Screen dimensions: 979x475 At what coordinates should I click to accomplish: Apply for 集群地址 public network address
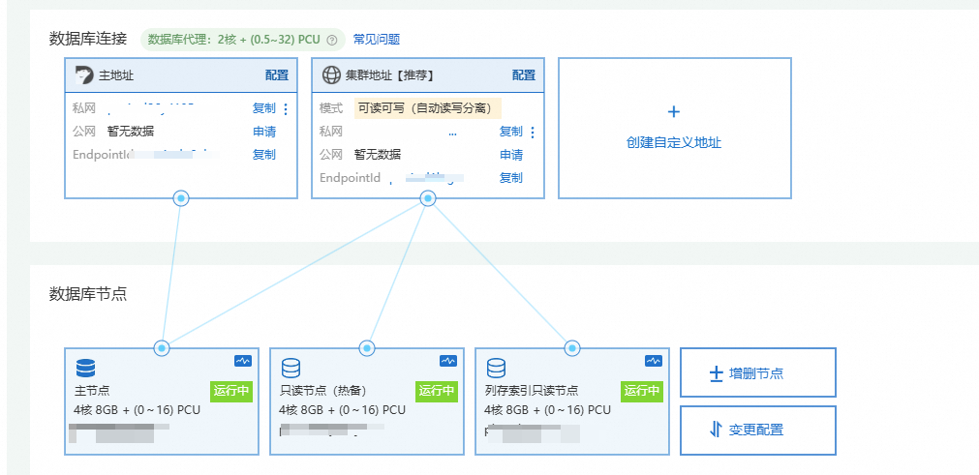pos(510,155)
